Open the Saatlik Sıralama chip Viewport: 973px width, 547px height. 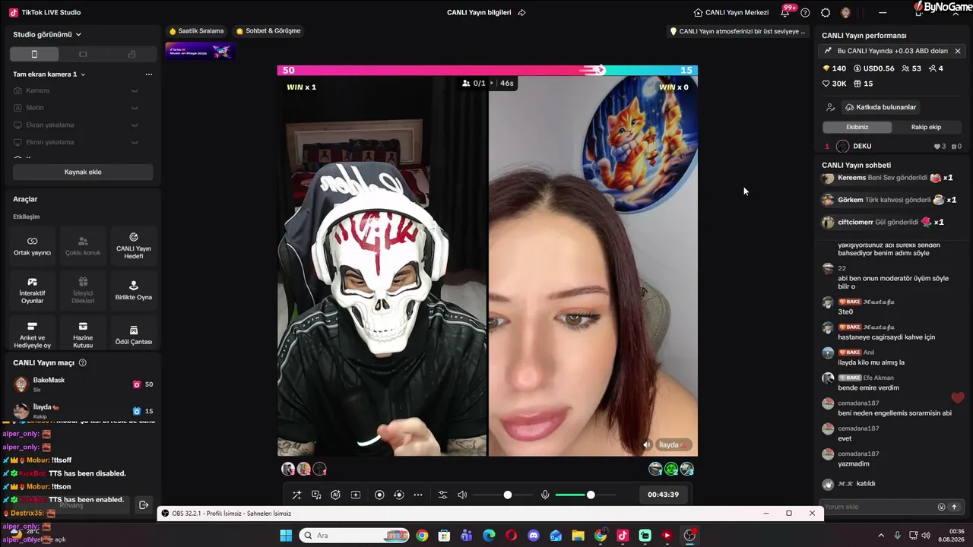(196, 31)
